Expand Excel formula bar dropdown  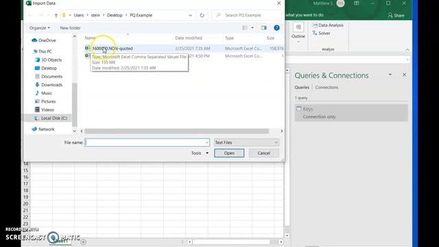[x=407, y=60]
